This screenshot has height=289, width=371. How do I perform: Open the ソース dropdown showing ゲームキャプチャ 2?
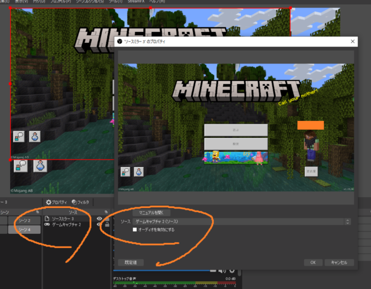coord(242,221)
